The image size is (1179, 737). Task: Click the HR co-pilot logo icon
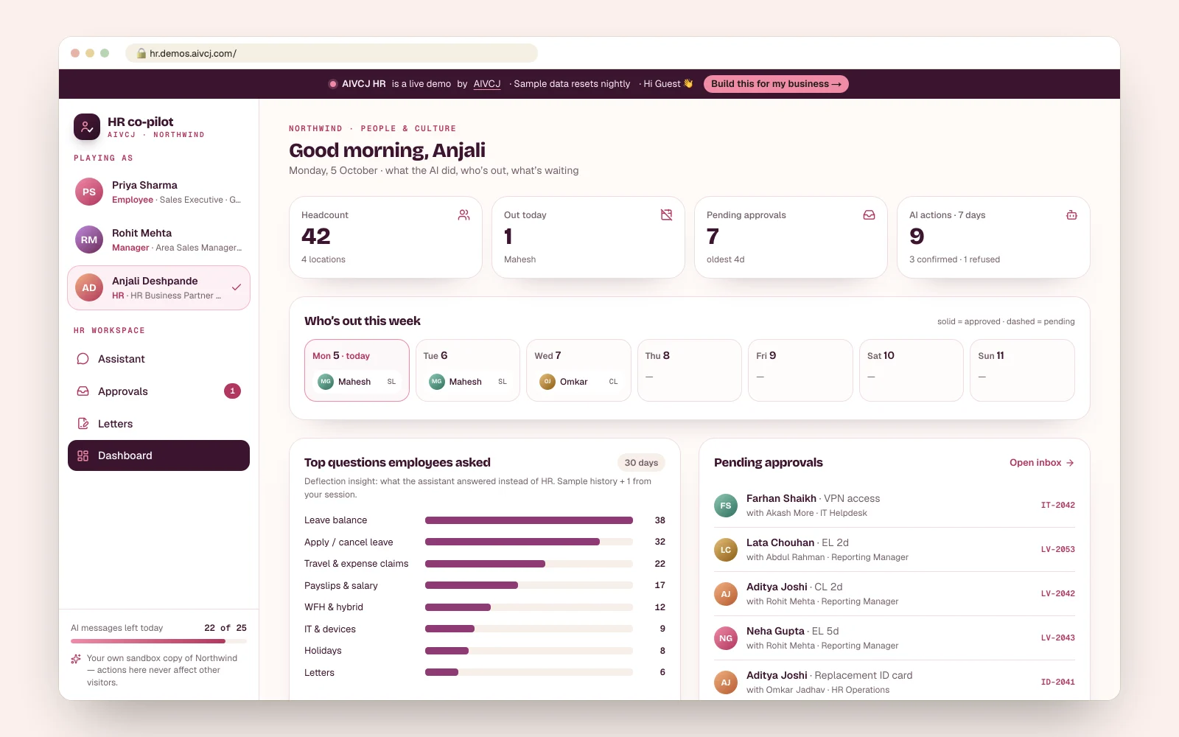tap(87, 127)
